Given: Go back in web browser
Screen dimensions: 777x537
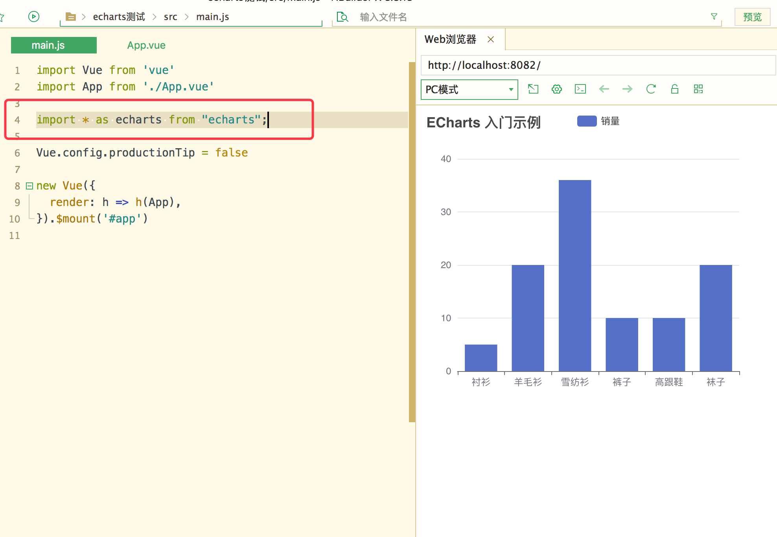Looking at the screenshot, I should coord(604,89).
